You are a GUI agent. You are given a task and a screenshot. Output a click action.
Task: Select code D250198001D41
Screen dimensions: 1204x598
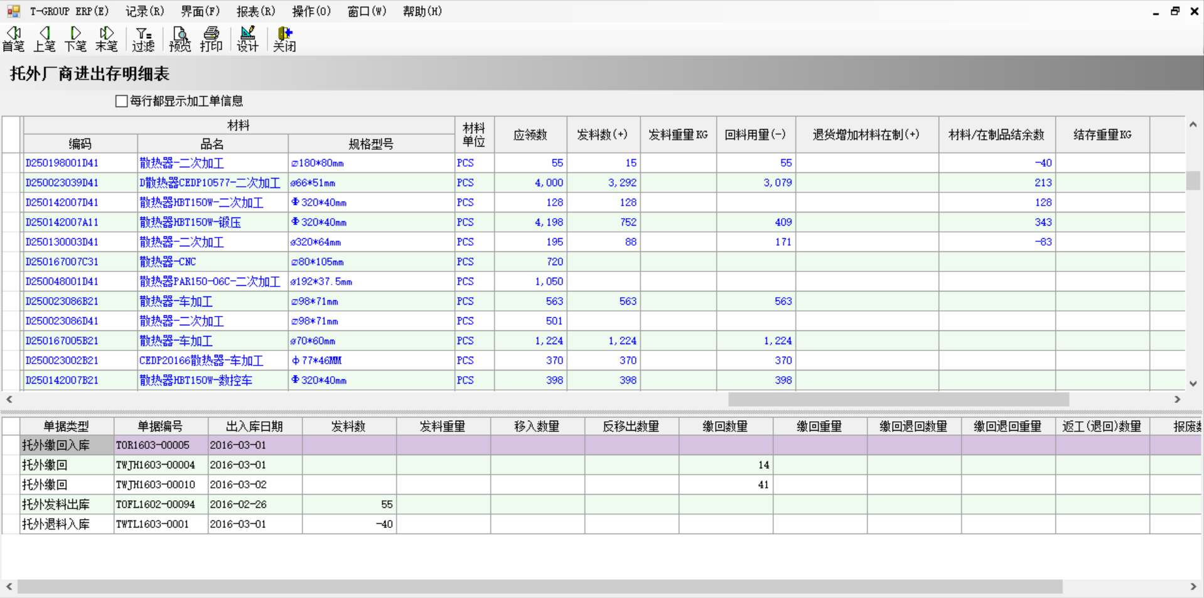pyautogui.click(x=62, y=163)
